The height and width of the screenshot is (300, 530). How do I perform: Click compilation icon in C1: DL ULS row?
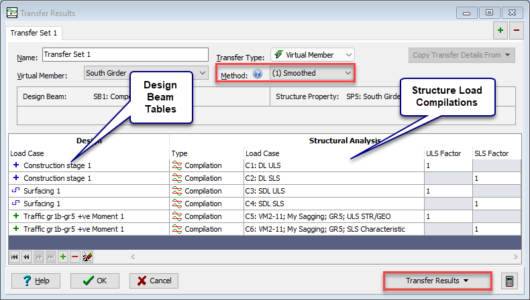pos(177,165)
